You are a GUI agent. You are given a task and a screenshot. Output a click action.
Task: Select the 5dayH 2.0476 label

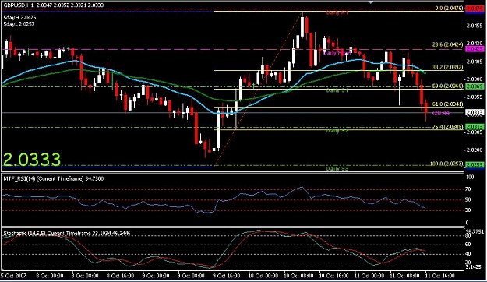[19, 18]
